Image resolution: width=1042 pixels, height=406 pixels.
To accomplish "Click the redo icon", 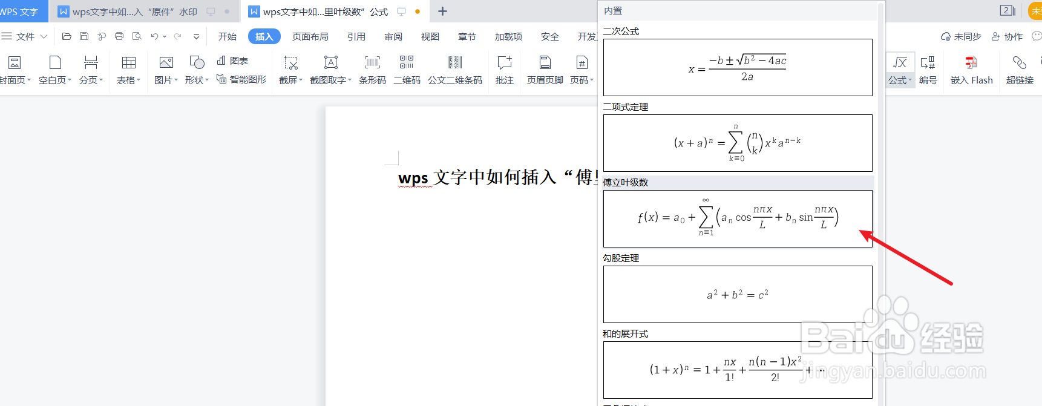I will coord(177,36).
